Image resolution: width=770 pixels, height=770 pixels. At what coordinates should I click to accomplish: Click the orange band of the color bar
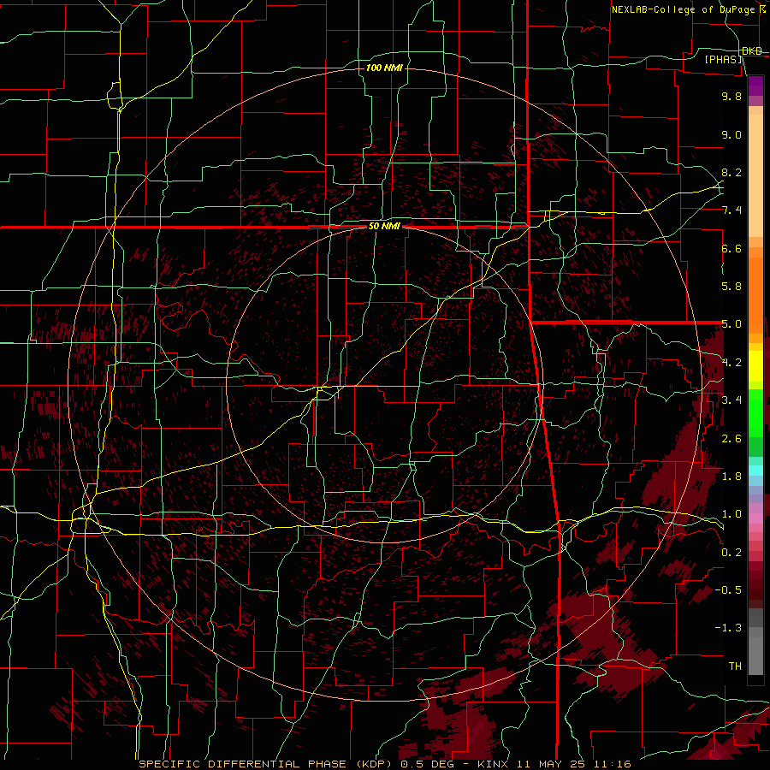coord(755,294)
